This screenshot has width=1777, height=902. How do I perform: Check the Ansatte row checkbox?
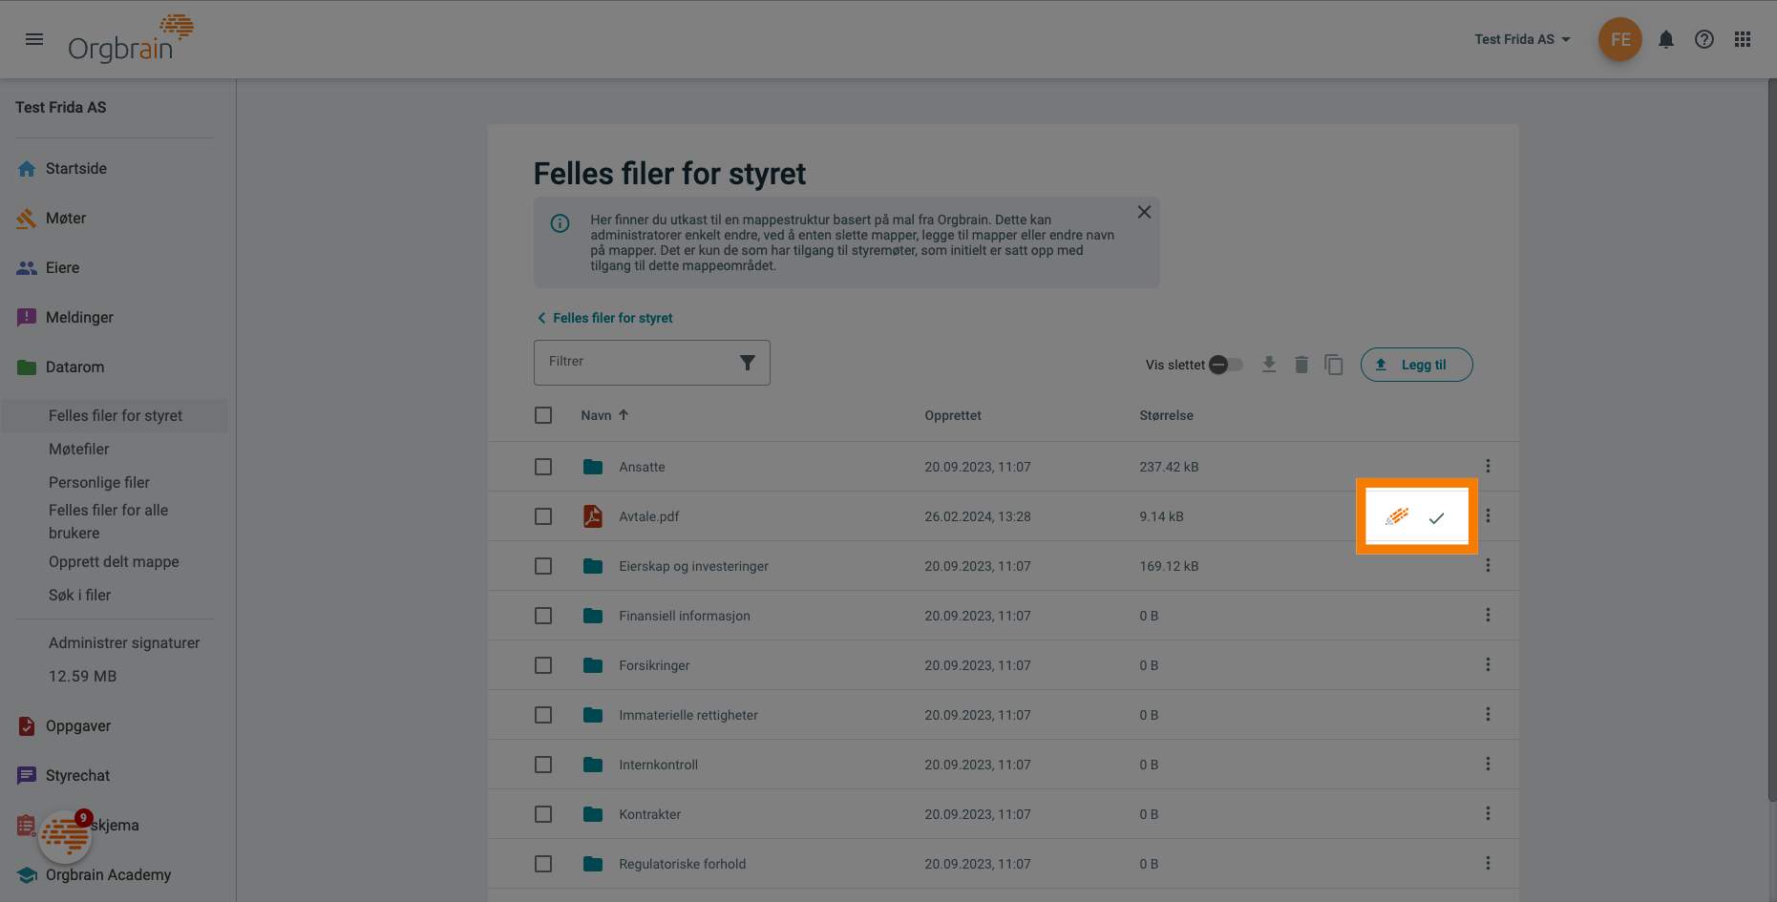point(543,467)
